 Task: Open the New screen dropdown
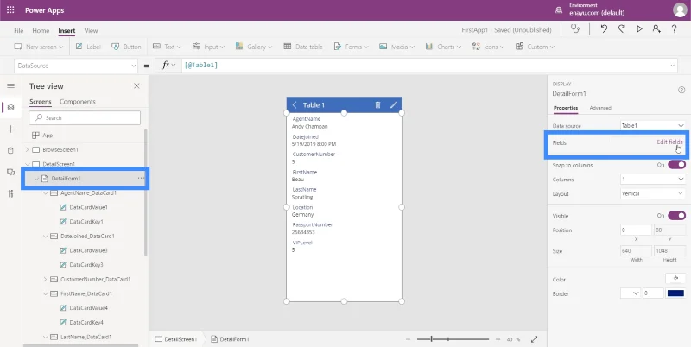coord(39,47)
